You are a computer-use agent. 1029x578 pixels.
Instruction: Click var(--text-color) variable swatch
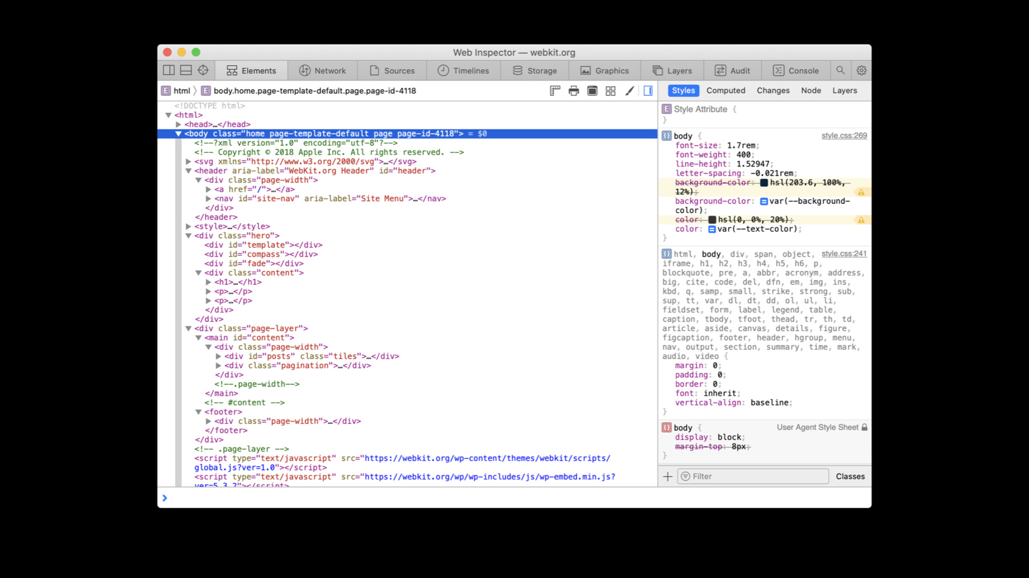pyautogui.click(x=712, y=229)
